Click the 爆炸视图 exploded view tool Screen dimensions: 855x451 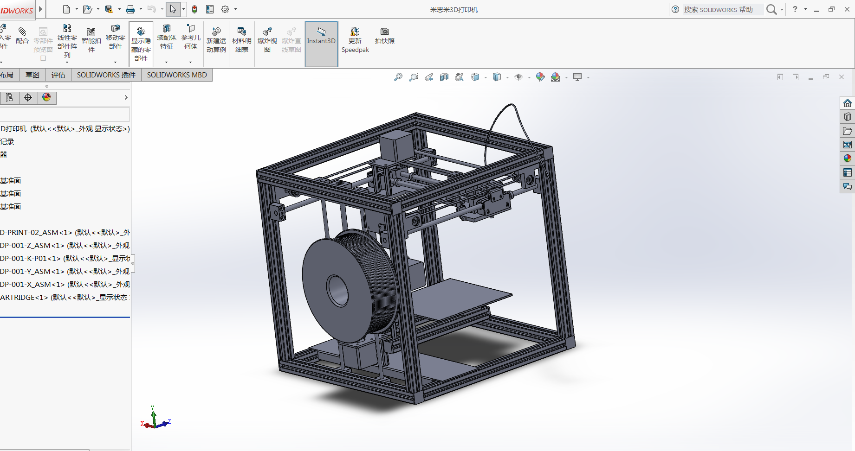pos(267,40)
